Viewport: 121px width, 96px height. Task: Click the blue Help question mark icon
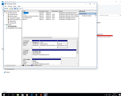click(x=15, y=8)
